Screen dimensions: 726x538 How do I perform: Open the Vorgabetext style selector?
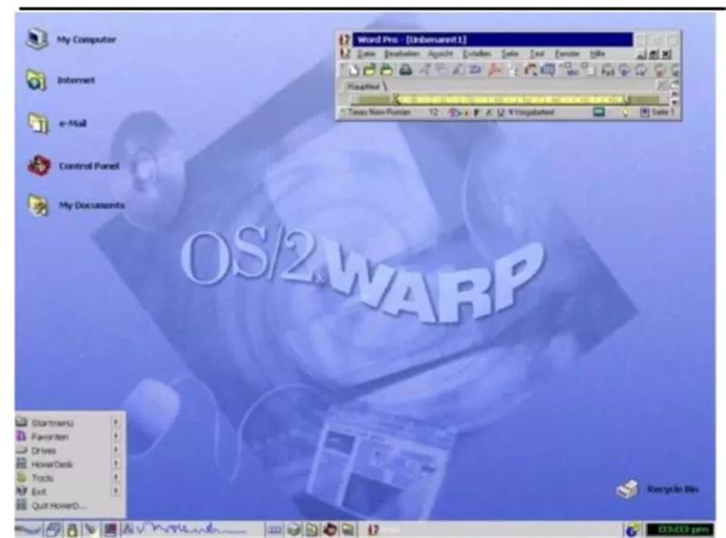pyautogui.click(x=533, y=112)
